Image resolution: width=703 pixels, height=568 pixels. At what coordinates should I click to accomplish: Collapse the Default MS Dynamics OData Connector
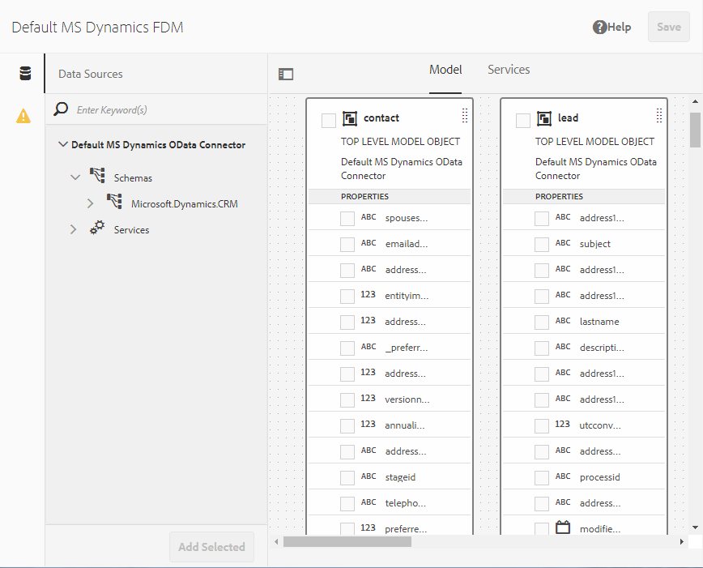pos(63,144)
